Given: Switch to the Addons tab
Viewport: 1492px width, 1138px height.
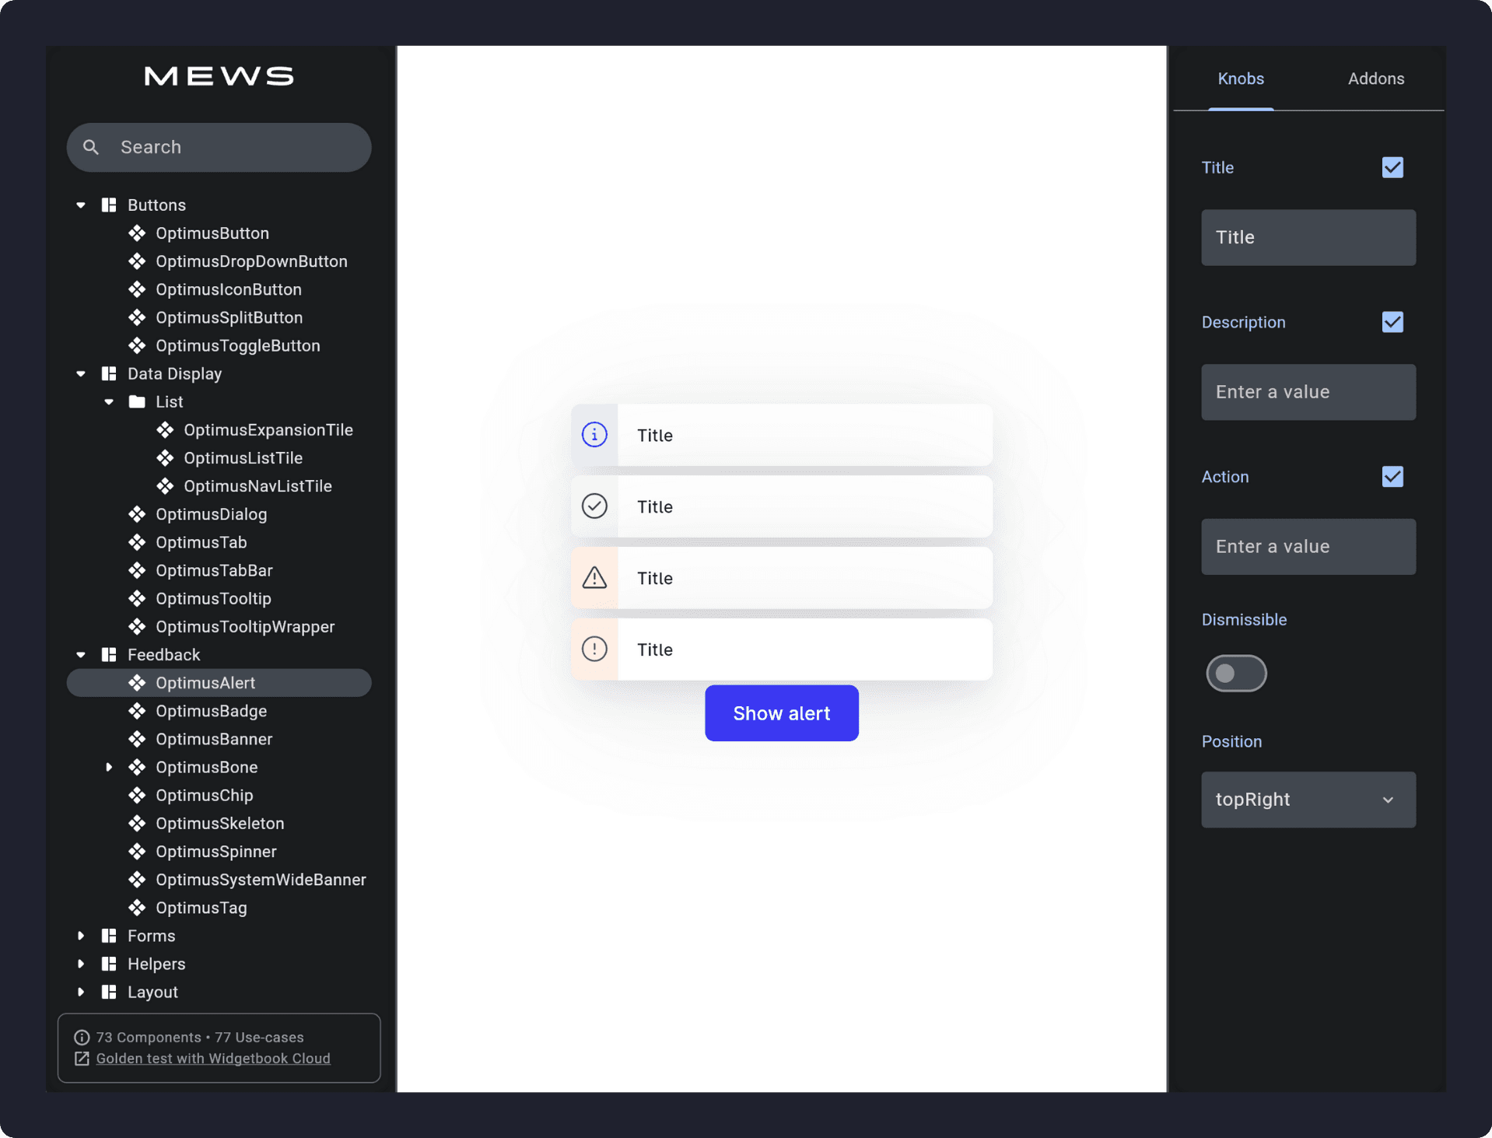Looking at the screenshot, I should [1375, 79].
